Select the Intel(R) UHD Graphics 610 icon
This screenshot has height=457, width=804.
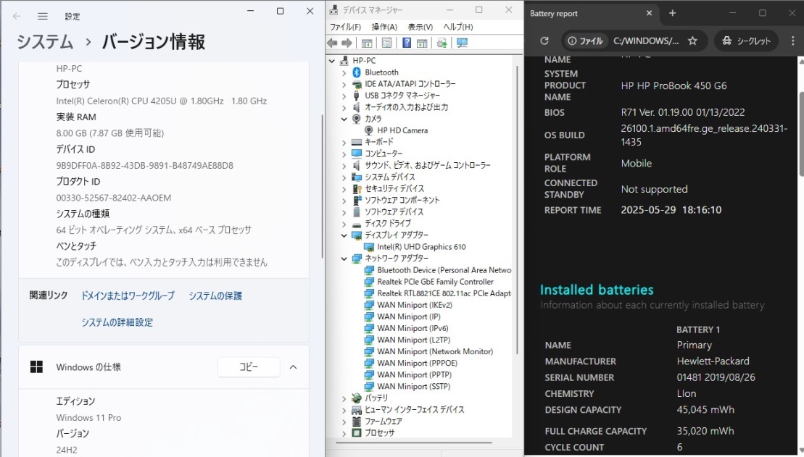click(369, 247)
